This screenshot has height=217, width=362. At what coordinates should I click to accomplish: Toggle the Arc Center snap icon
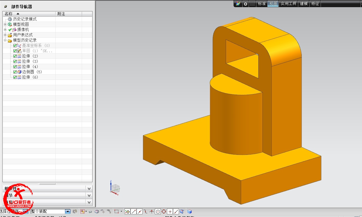coord(158,211)
